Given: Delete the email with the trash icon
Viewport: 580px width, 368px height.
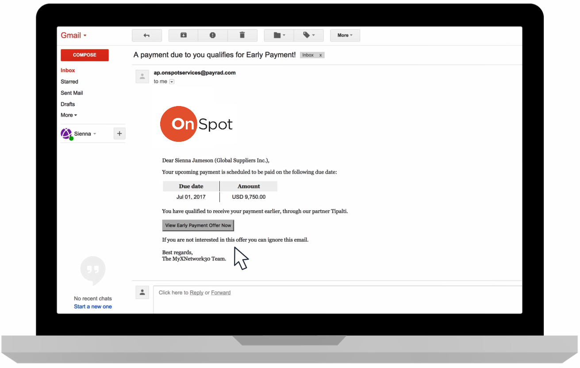Looking at the screenshot, I should tap(242, 35).
